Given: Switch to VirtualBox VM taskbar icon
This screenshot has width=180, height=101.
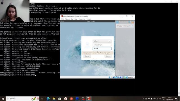Looking at the screenshot, I should pyautogui.click(x=89, y=98).
